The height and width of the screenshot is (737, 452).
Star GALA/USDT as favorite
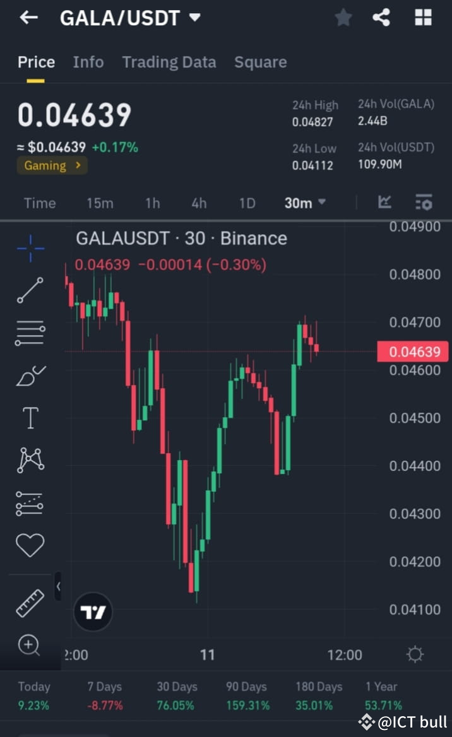343,17
